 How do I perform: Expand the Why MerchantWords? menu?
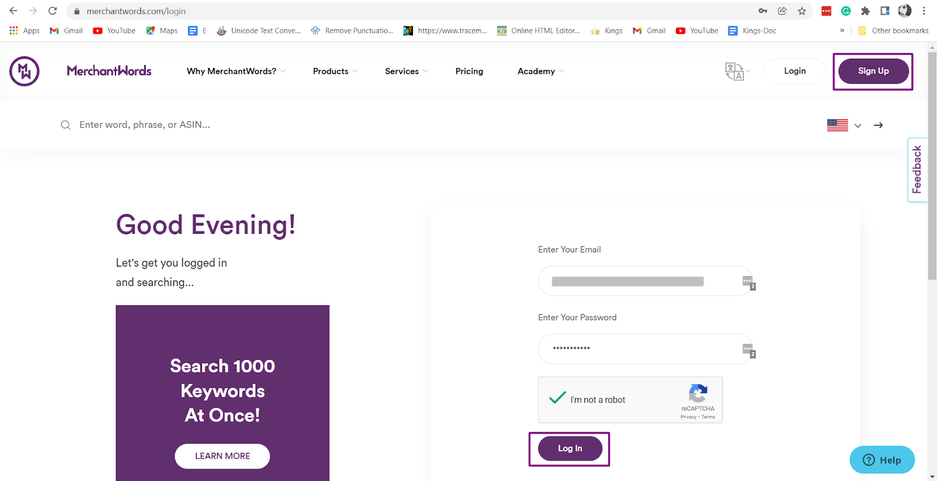pyautogui.click(x=236, y=71)
